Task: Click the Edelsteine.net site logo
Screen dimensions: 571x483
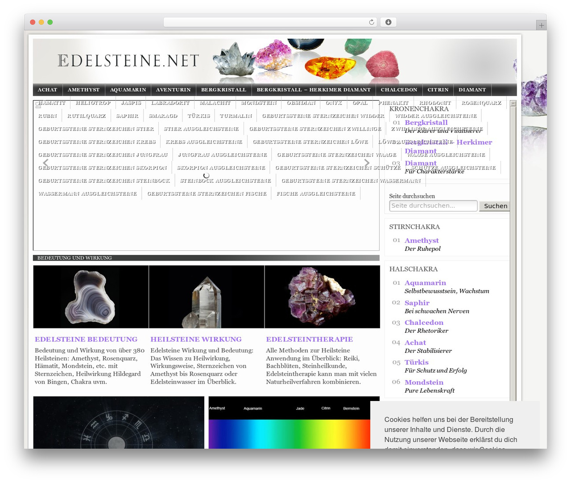Action: (x=128, y=61)
